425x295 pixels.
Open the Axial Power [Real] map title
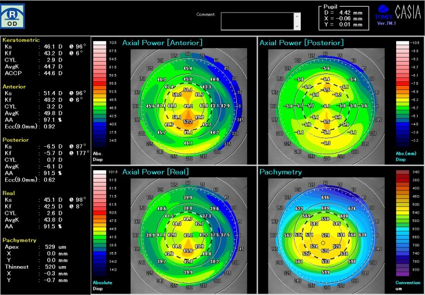155,172
